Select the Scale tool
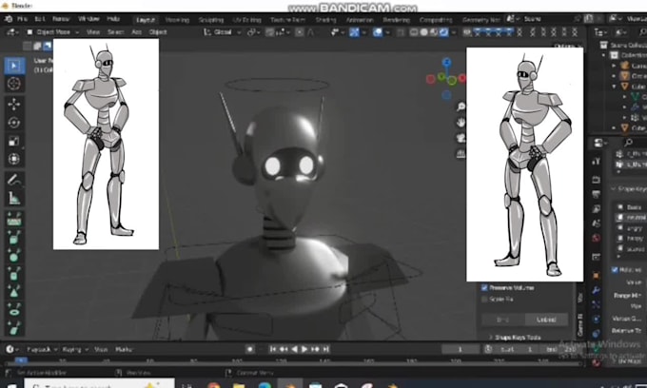The image size is (647, 388). pyautogui.click(x=14, y=141)
